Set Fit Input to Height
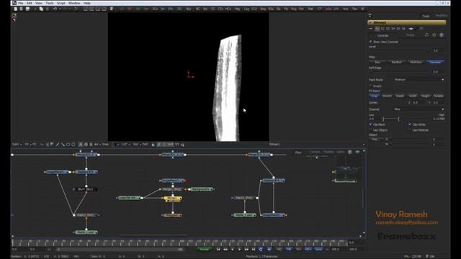461x259 pixels. pyautogui.click(x=426, y=96)
